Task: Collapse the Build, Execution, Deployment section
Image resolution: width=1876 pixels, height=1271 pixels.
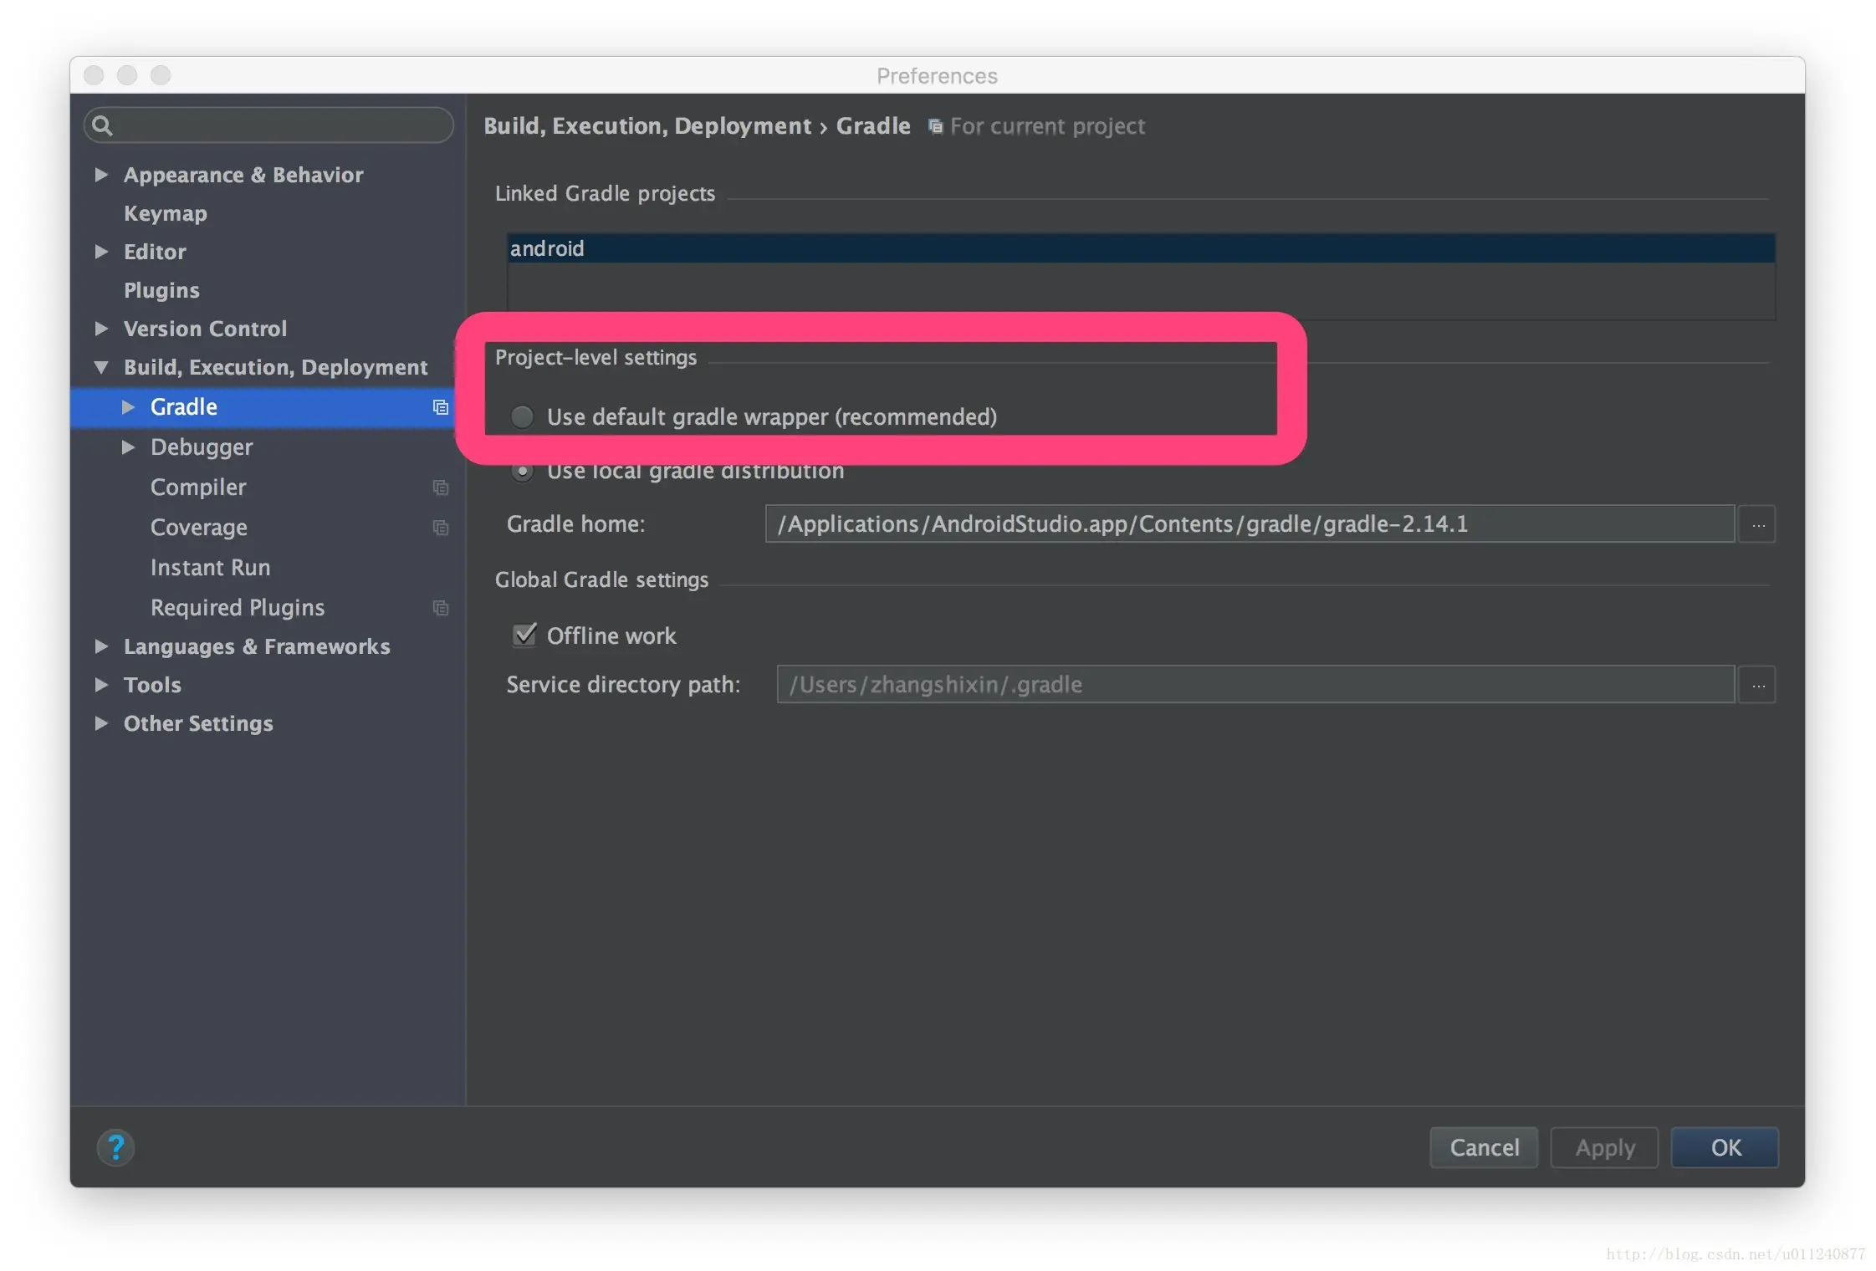Action: [x=101, y=367]
